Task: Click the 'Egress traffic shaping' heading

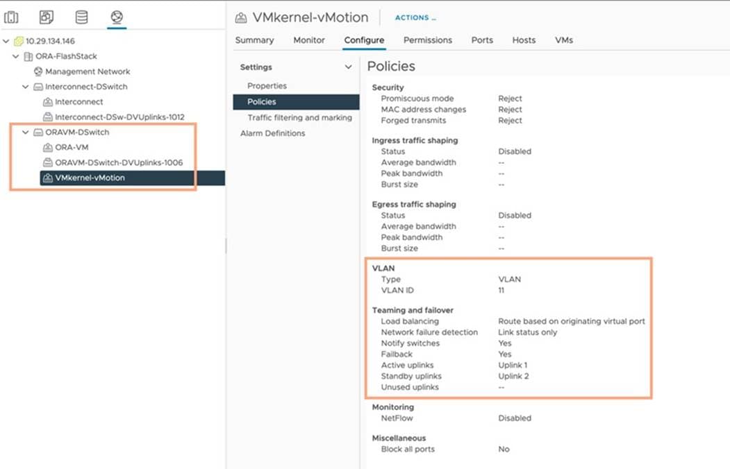Action: point(414,205)
